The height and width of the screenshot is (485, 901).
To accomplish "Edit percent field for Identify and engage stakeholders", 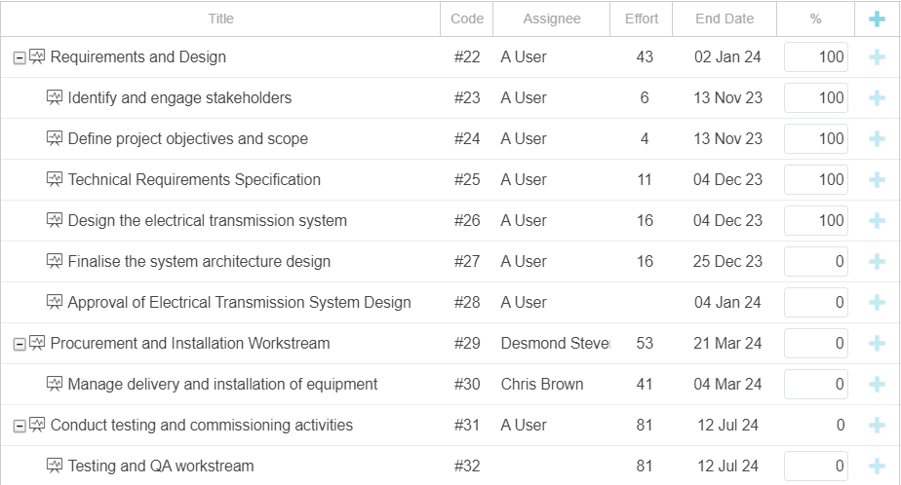I will point(816,97).
